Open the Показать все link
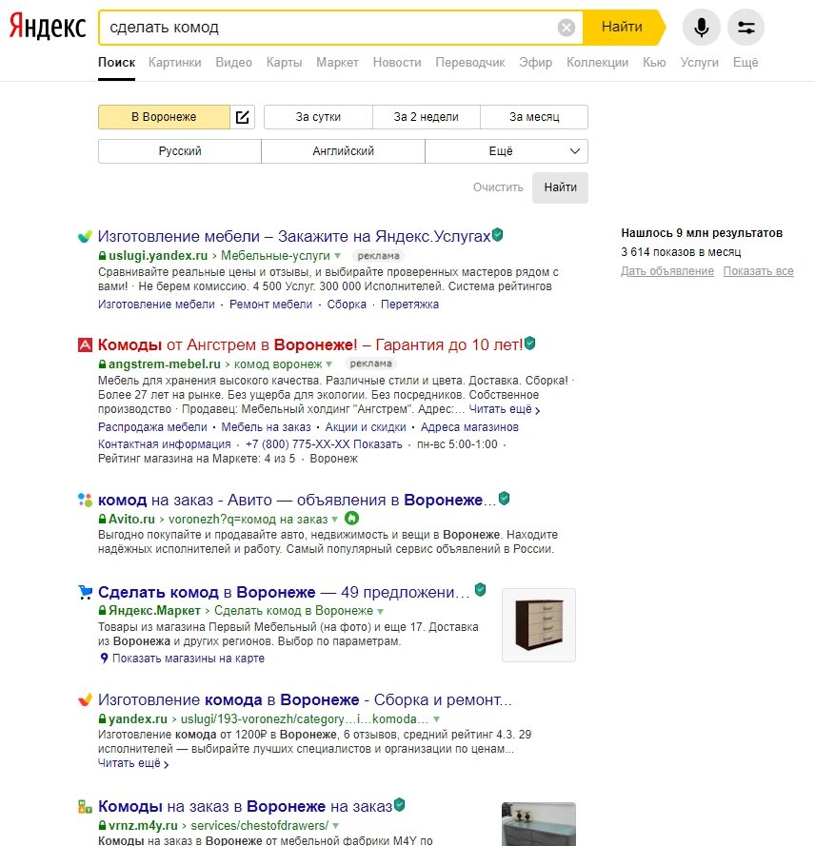 click(x=758, y=271)
